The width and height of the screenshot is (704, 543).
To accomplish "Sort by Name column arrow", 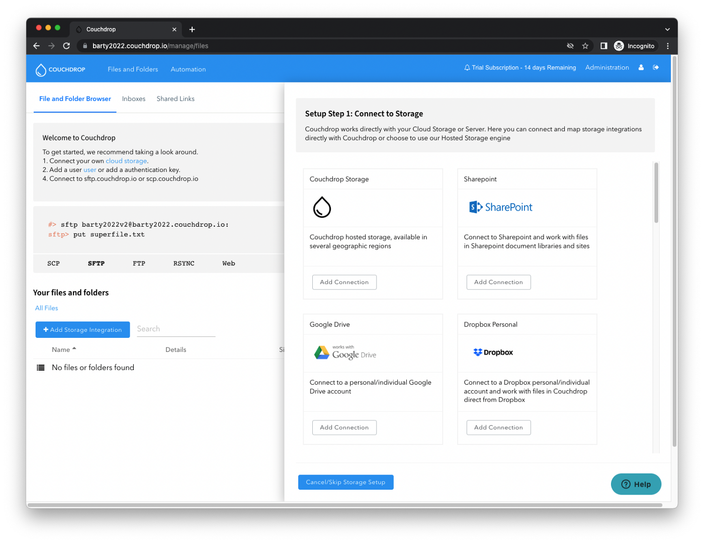I will point(74,349).
